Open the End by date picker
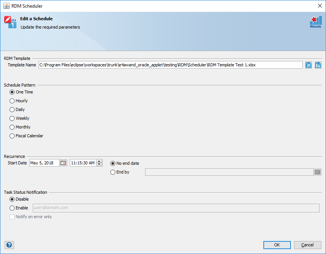Image resolution: width=326 pixels, height=254 pixels. click(318, 172)
